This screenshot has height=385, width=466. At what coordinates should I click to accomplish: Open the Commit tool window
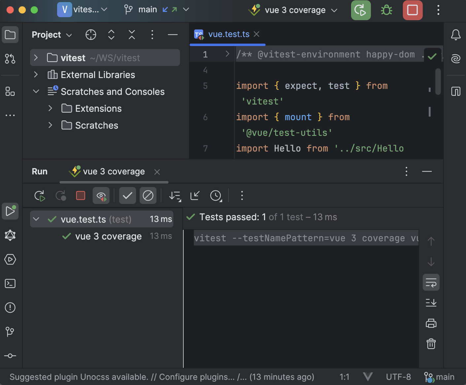point(10,356)
